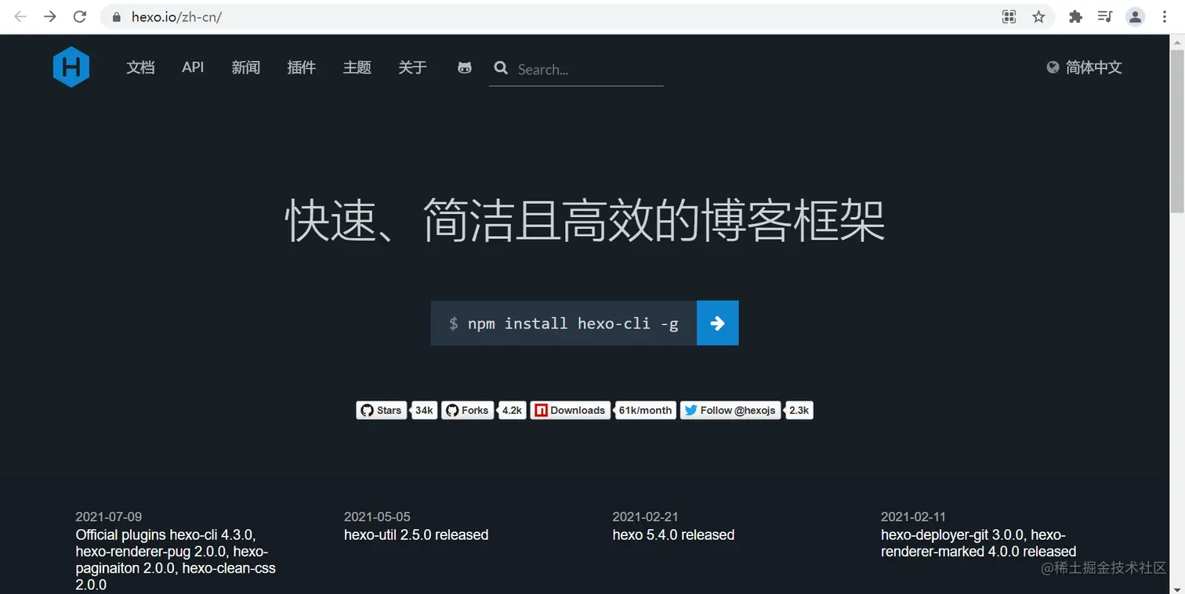The width and height of the screenshot is (1185, 594).
Task: Open hexo 5.4.0 released news
Action: (x=673, y=535)
